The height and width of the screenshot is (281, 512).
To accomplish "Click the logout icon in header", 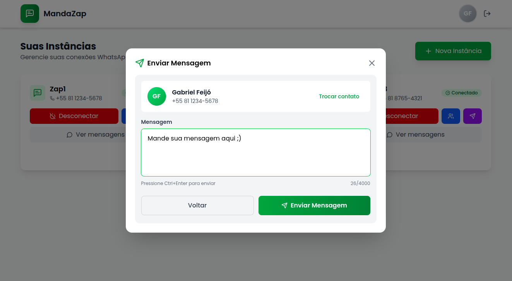I will (x=487, y=14).
